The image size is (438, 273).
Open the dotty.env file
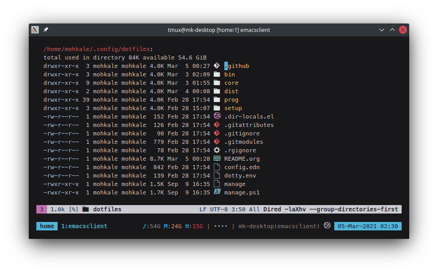pos(240,175)
